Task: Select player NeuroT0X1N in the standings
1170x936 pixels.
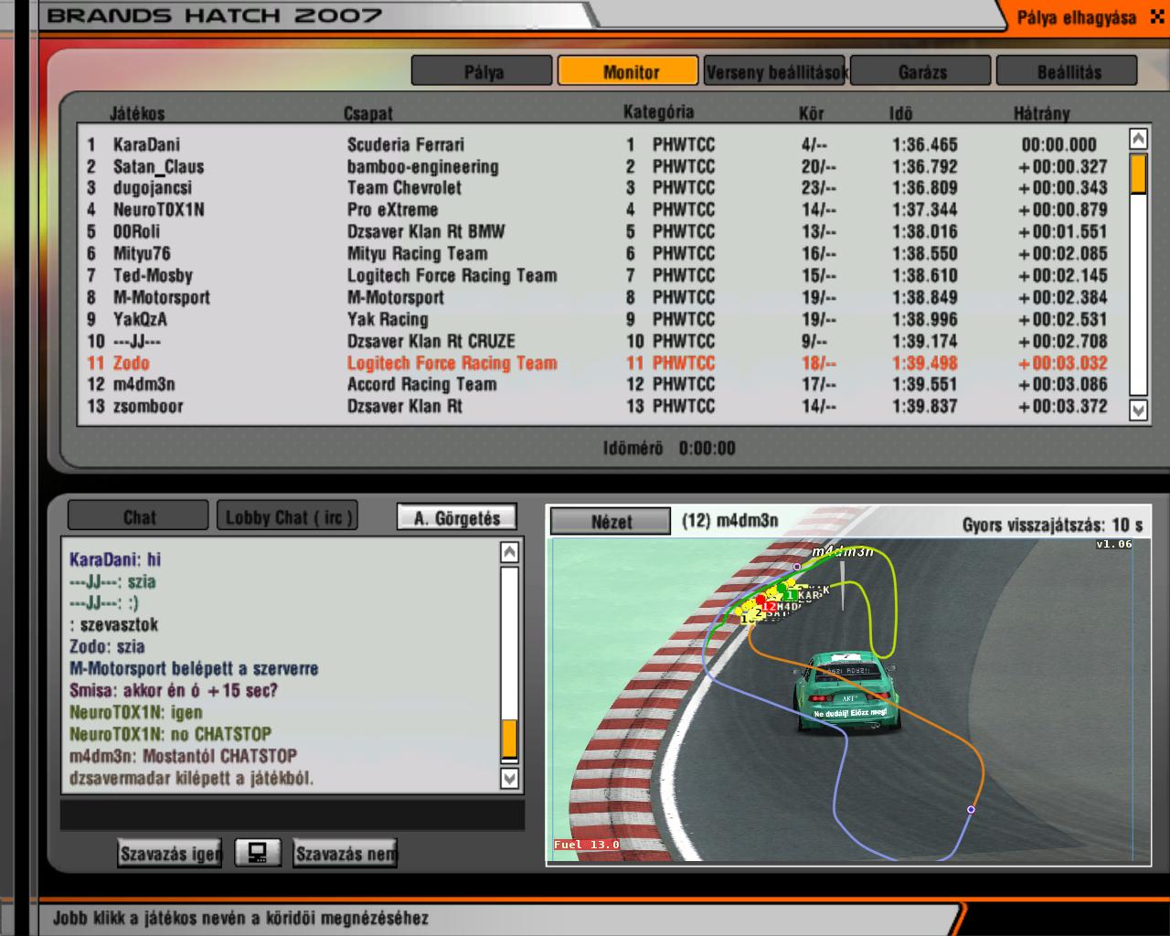Action: click(x=158, y=209)
